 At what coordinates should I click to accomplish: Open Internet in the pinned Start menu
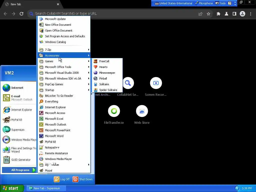point(19,88)
